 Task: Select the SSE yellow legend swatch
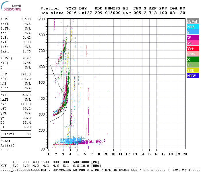[193, 70]
